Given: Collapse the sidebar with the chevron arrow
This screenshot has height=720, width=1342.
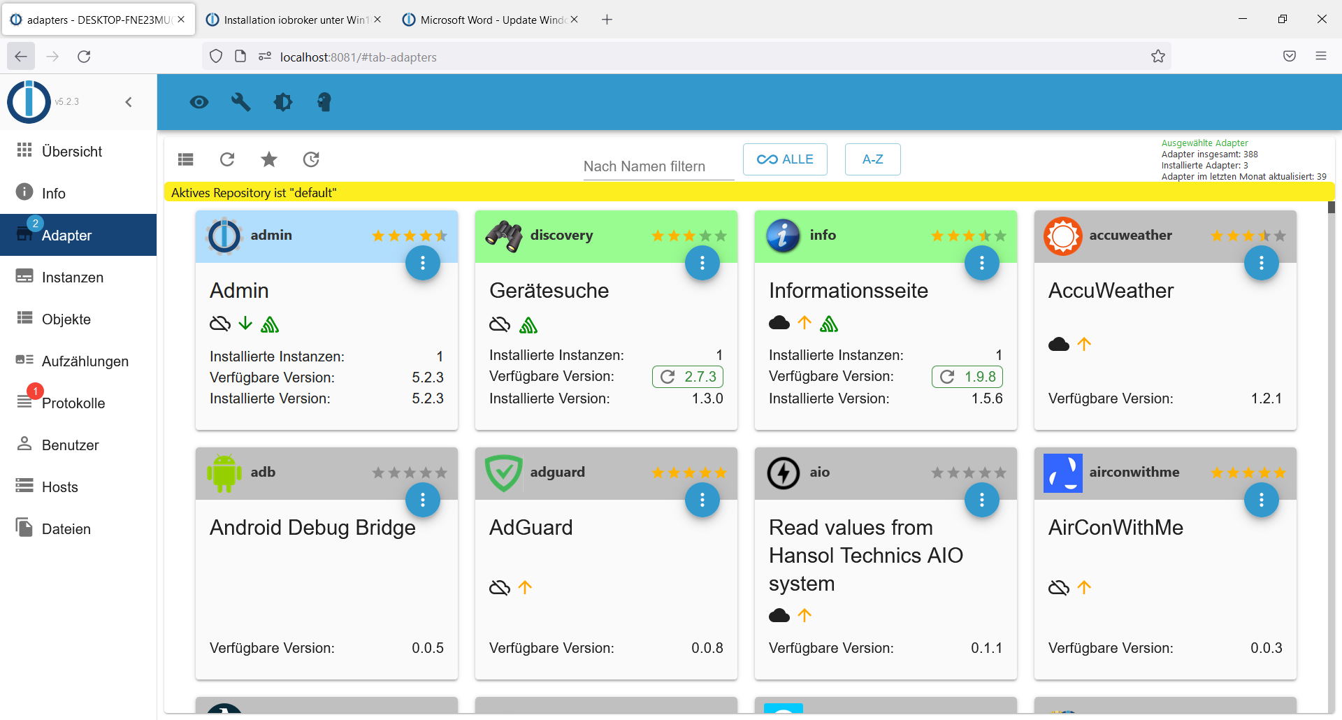Looking at the screenshot, I should (x=129, y=102).
